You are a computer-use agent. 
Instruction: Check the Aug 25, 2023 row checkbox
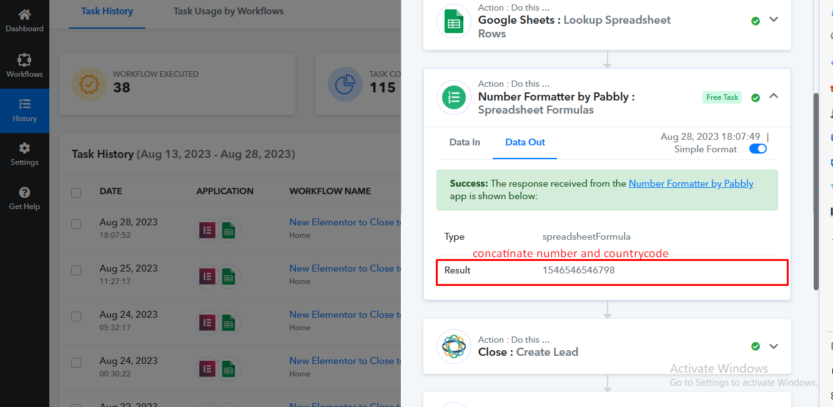(76, 270)
